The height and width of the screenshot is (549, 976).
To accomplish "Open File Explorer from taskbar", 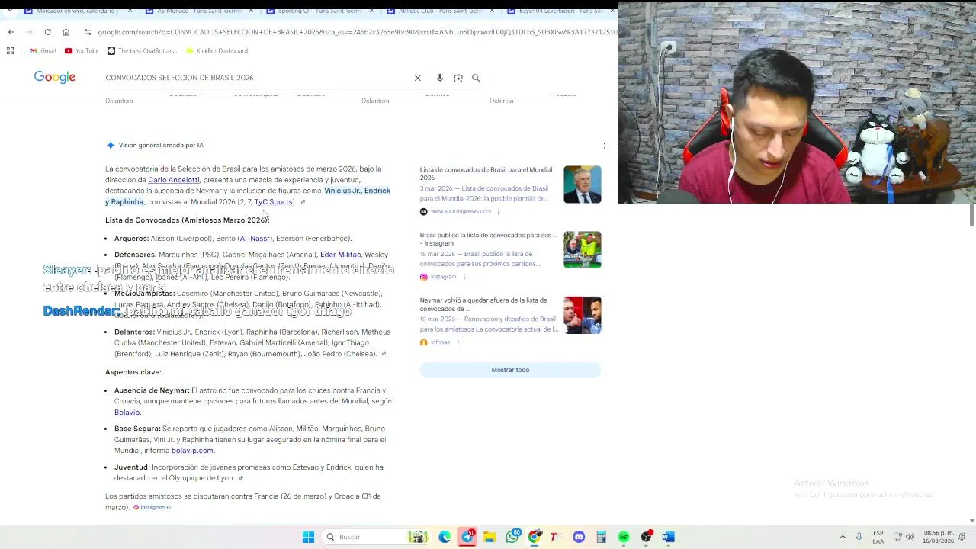I will (490, 537).
